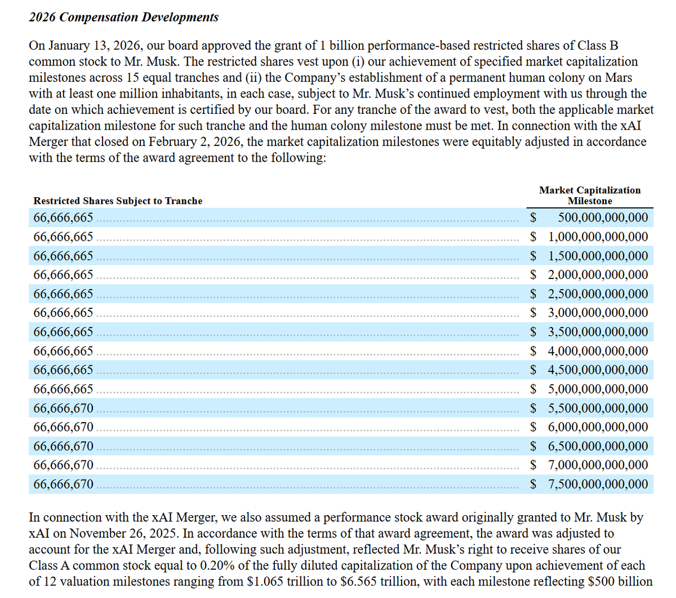Screen dimensions: 676x598
Task: Click 66,666,665 in the 500,000,000,000 row
Action: [64, 218]
